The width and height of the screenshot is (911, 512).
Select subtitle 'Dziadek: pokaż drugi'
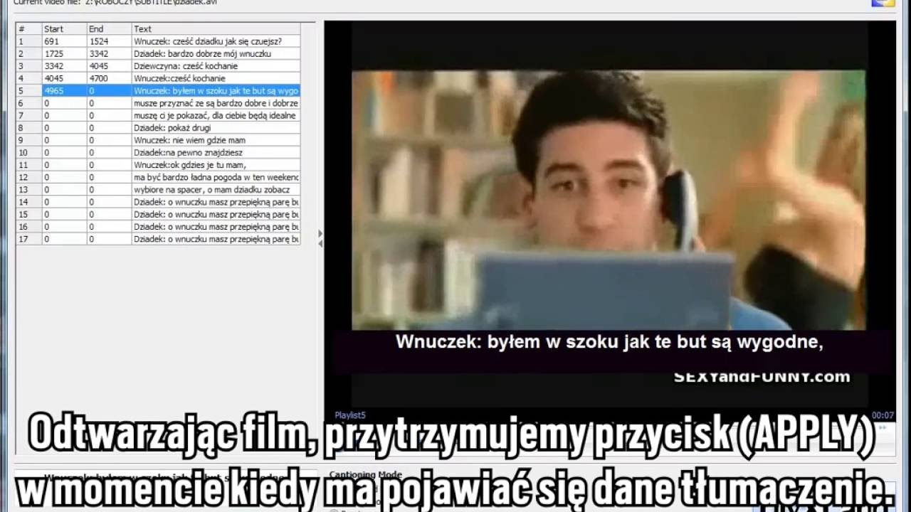point(172,128)
